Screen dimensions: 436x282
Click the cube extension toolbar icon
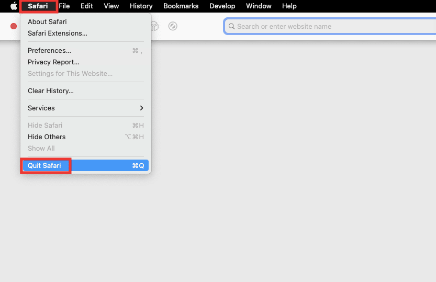pyautogui.click(x=154, y=26)
